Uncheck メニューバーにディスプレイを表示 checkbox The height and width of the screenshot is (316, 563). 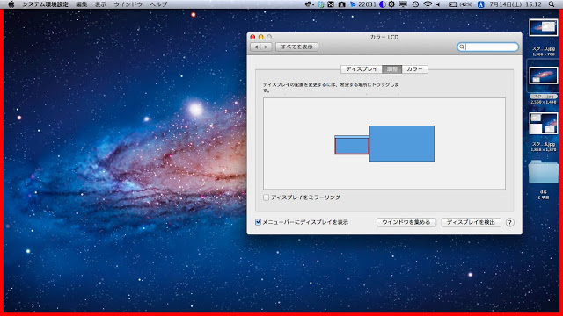coord(258,222)
